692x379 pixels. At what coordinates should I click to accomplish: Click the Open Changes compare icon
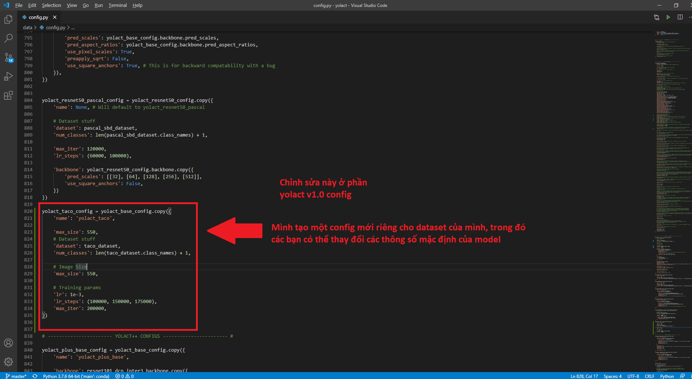[657, 17]
